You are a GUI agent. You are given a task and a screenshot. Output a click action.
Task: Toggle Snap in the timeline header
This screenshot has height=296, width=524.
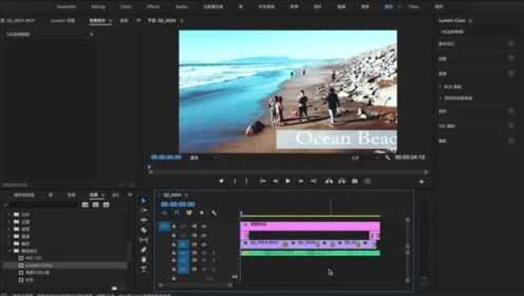click(x=177, y=213)
